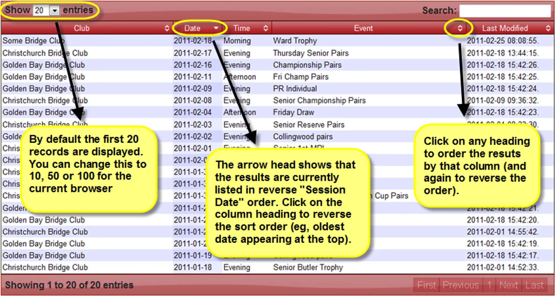Image resolution: width=555 pixels, height=296 pixels.
Task: Click into the Search input field
Action: click(505, 11)
